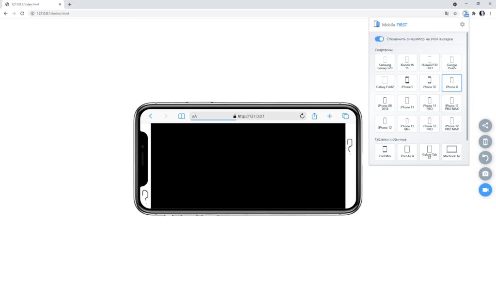The image size is (496, 298).
Task: Click the blue video record button
Action: [485, 190]
